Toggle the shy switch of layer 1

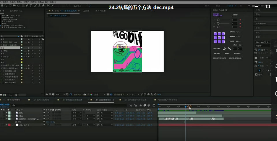click(44, 113)
